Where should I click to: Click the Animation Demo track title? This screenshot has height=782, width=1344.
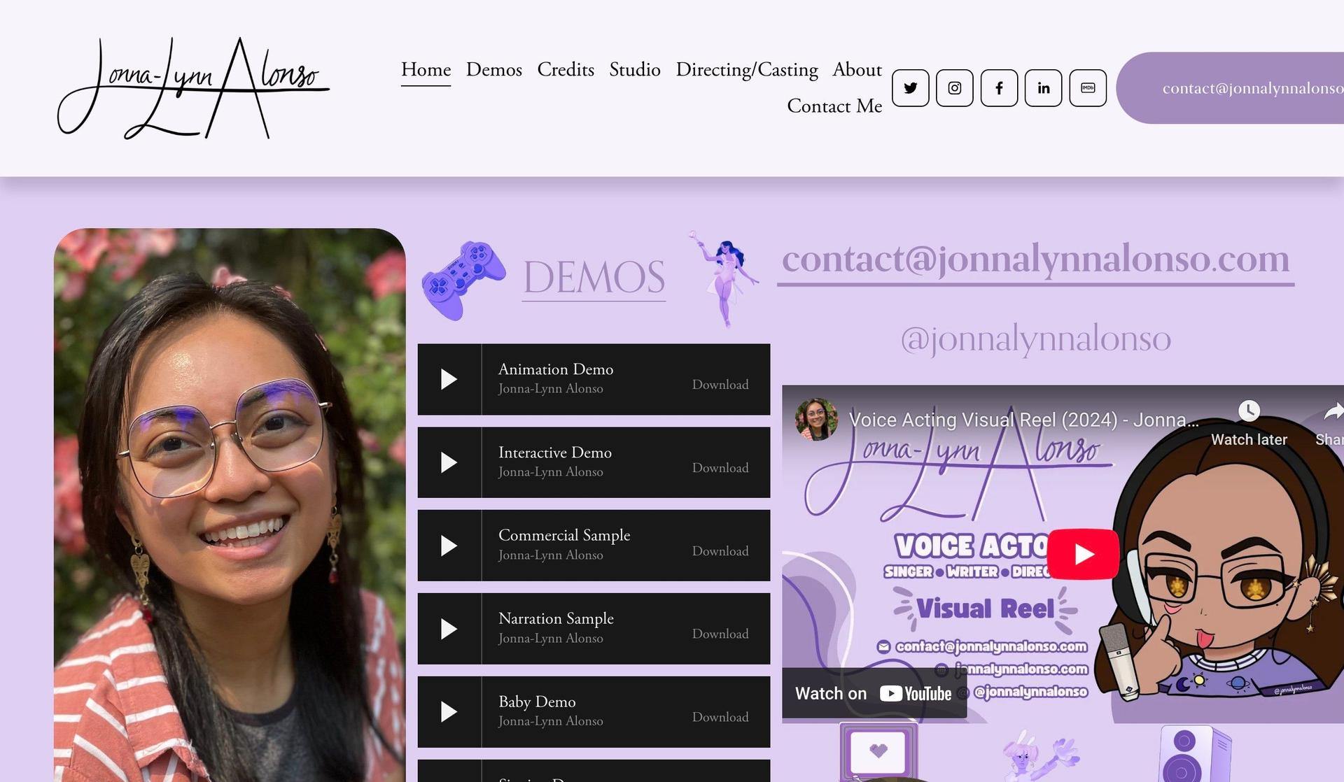(556, 369)
